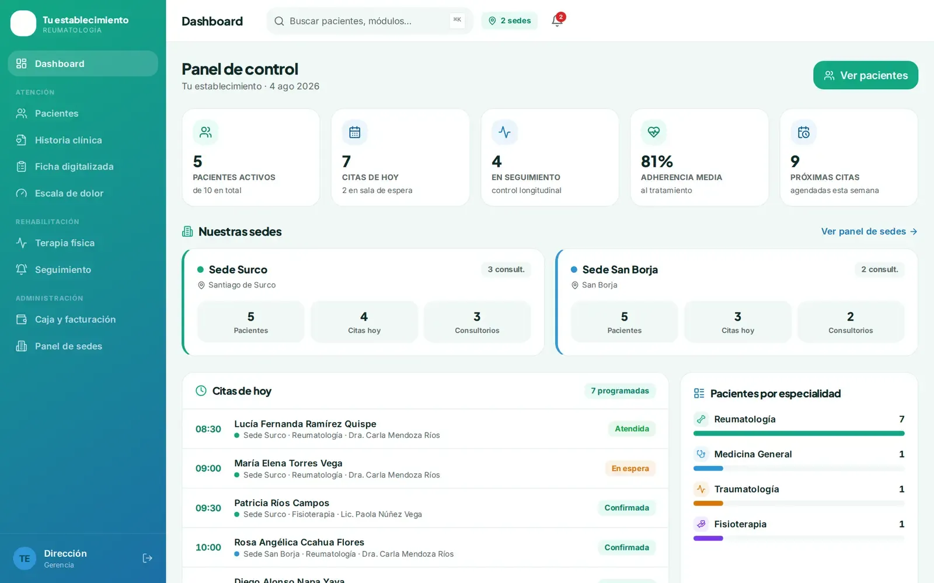This screenshot has height=583, width=934.
Task: Click the 81% Adherencia media value
Action: [657, 161]
